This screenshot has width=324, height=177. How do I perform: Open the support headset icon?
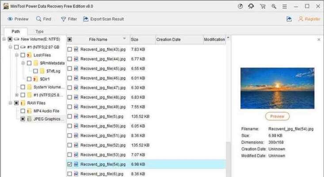(x=251, y=6)
